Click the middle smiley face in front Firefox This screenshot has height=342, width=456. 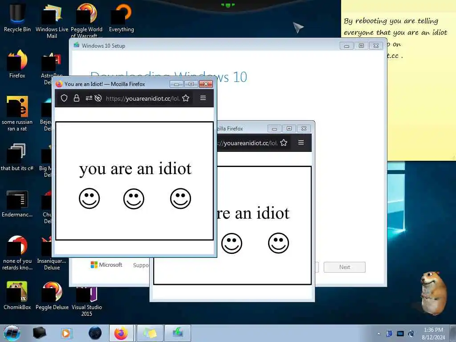pyautogui.click(x=134, y=199)
